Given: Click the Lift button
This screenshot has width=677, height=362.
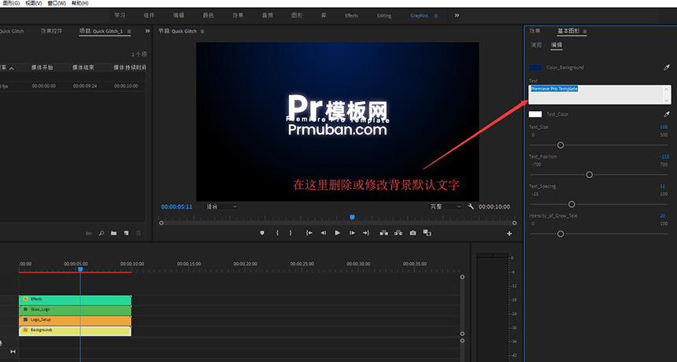Looking at the screenshot, I should coord(384,233).
